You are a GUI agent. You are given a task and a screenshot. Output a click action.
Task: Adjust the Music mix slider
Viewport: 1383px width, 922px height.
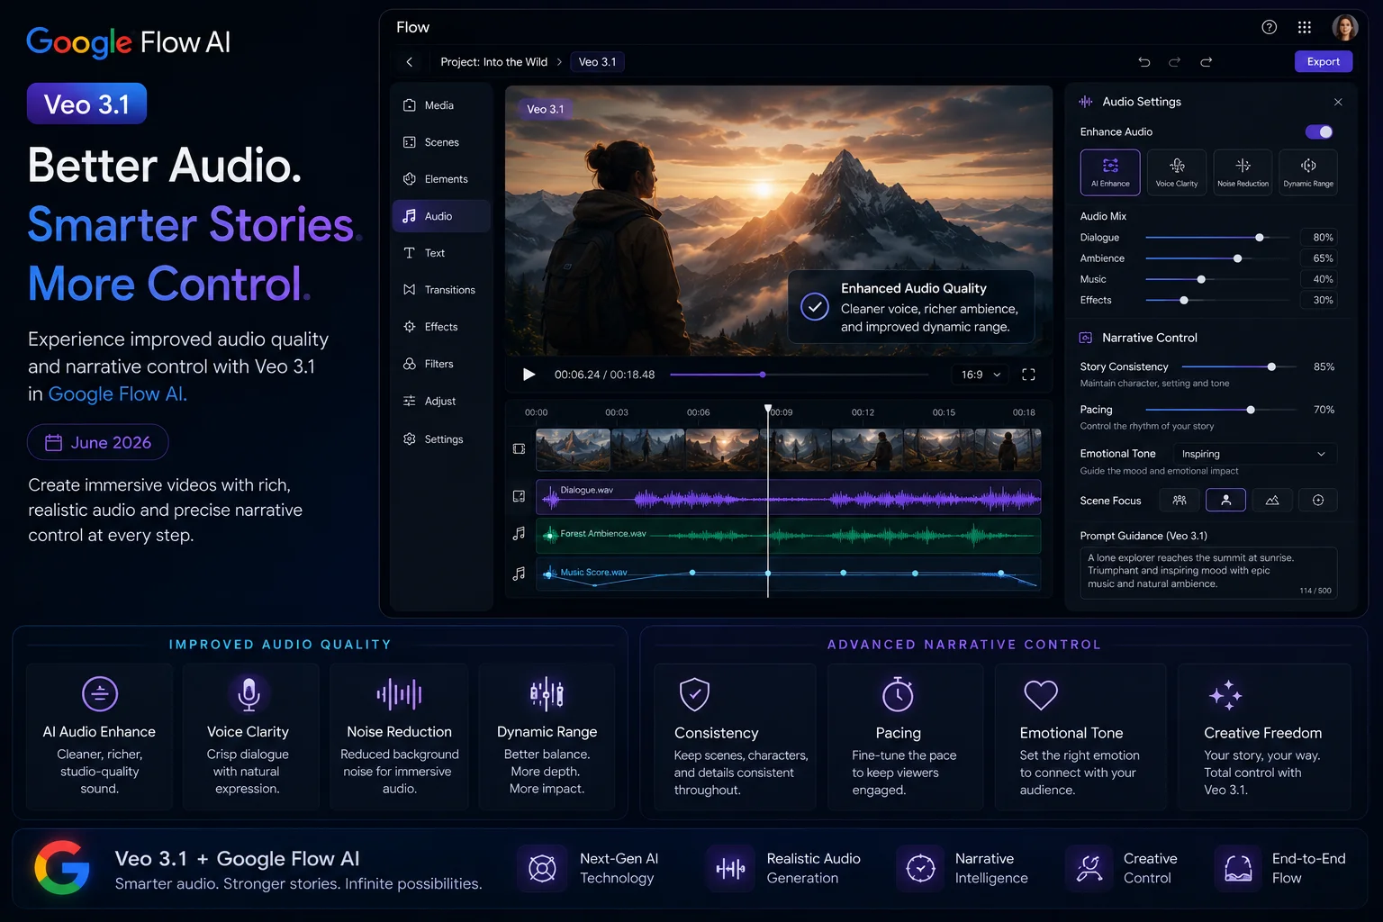coord(1218,279)
